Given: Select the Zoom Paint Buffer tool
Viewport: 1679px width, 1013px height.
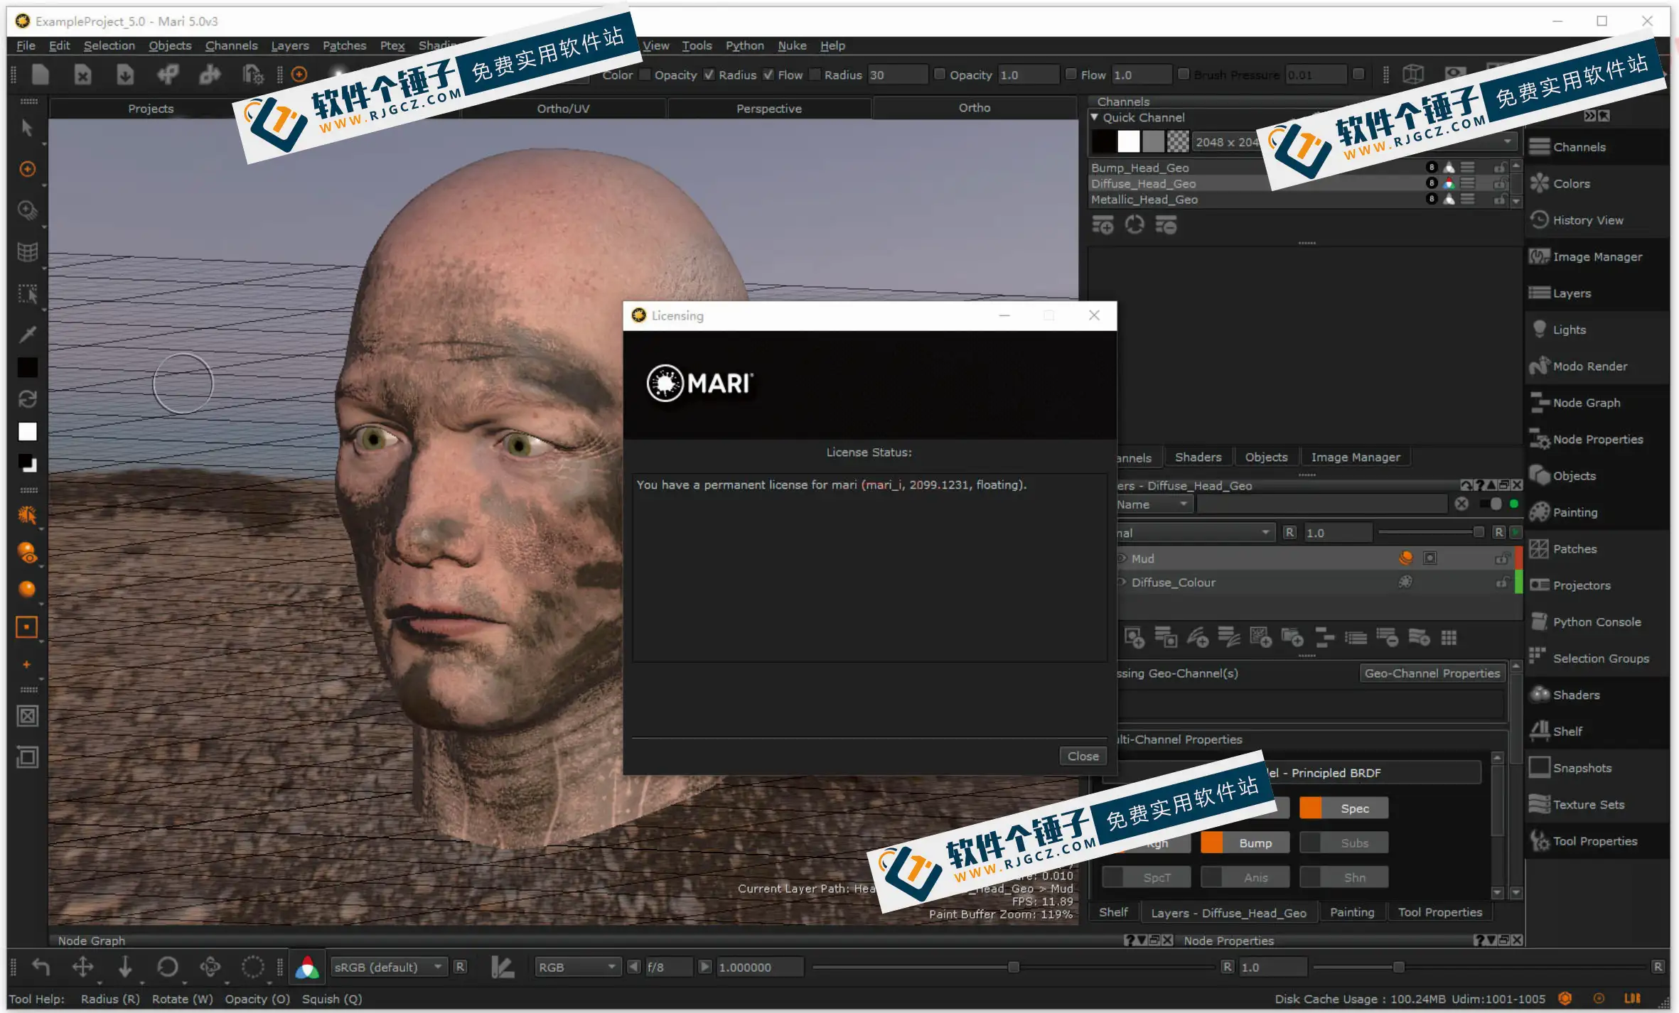Looking at the screenshot, I should [x=27, y=210].
